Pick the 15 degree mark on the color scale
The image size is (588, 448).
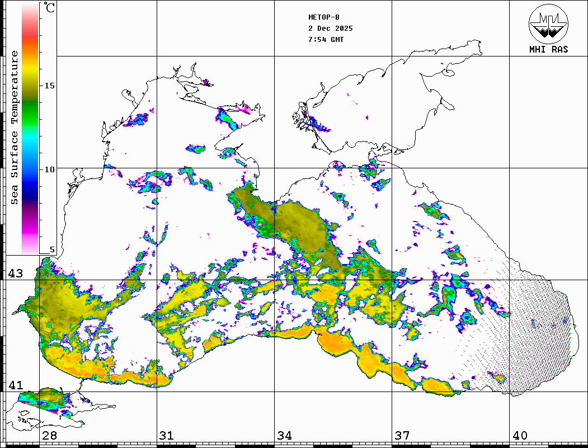coord(50,86)
